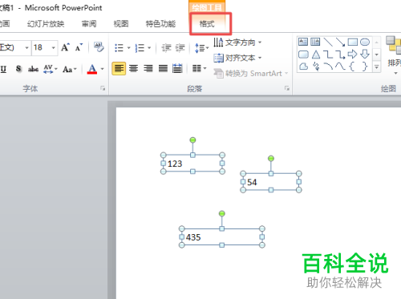This screenshot has width=401, height=299.
Task: Select the rectangle shape
Action: coord(353,42)
